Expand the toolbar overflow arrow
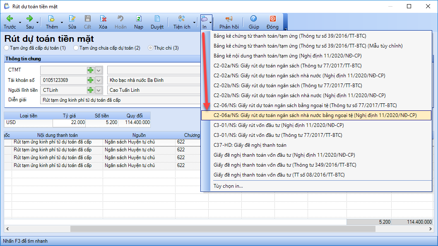This screenshot has height=246, width=438. coord(286,29)
